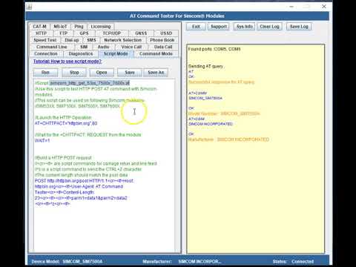Save the script
This screenshot has height=267, width=356.
pyautogui.click(x=130, y=73)
